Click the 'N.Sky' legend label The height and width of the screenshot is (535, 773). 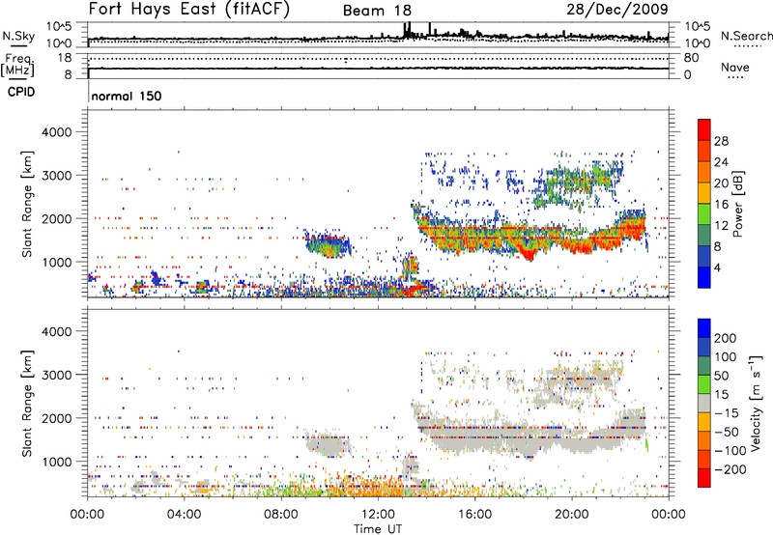(18, 36)
